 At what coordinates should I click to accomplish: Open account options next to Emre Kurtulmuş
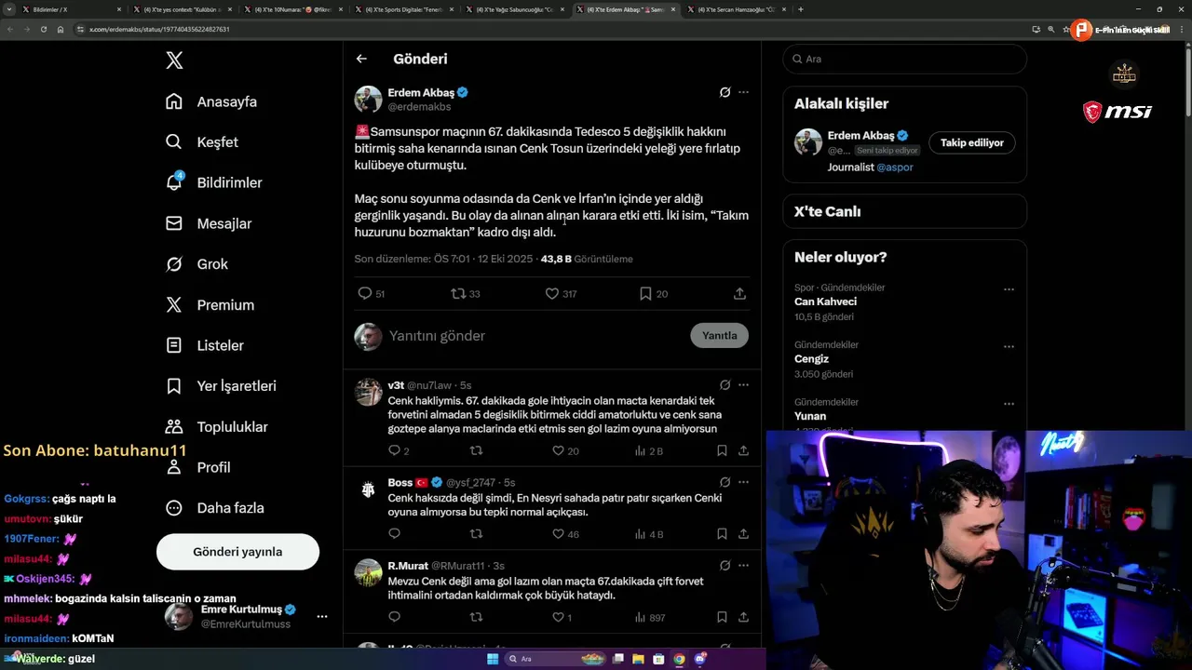(321, 616)
